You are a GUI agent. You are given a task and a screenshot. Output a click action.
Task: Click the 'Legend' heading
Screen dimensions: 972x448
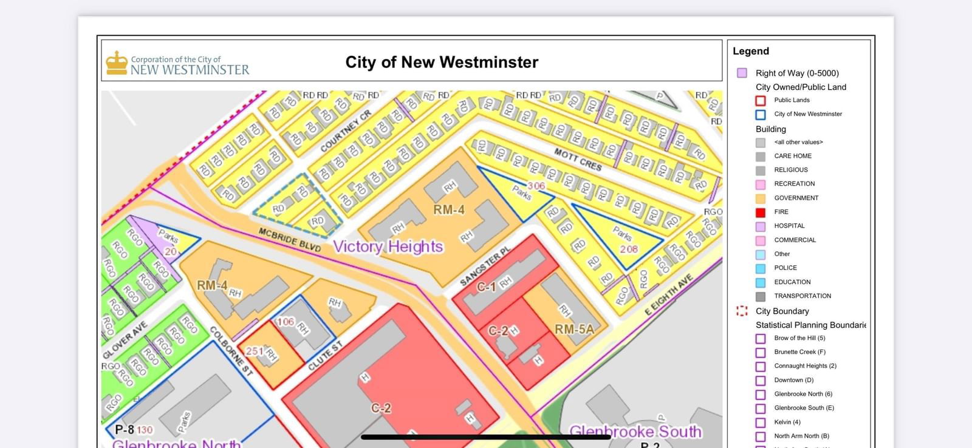[x=751, y=51]
